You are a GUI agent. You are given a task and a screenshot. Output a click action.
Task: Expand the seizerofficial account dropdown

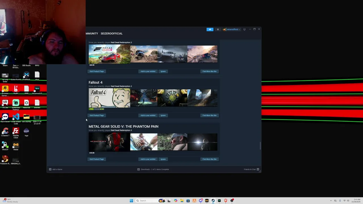point(231,29)
